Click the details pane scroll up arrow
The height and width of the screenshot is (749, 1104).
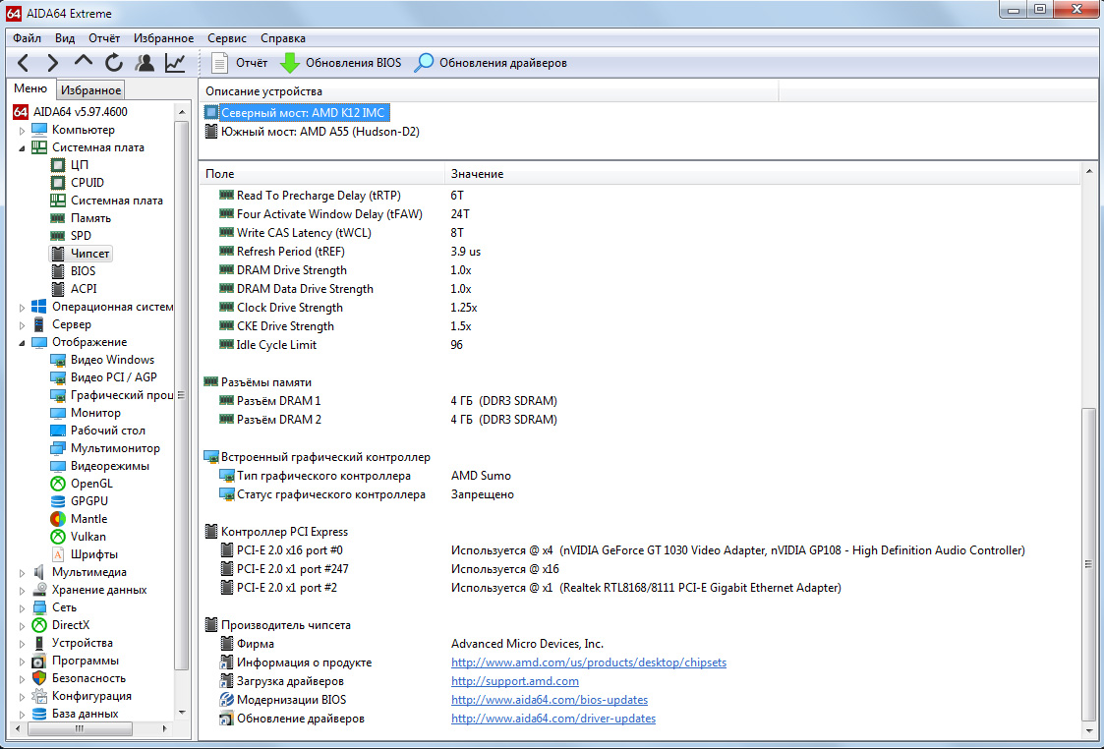[1089, 171]
